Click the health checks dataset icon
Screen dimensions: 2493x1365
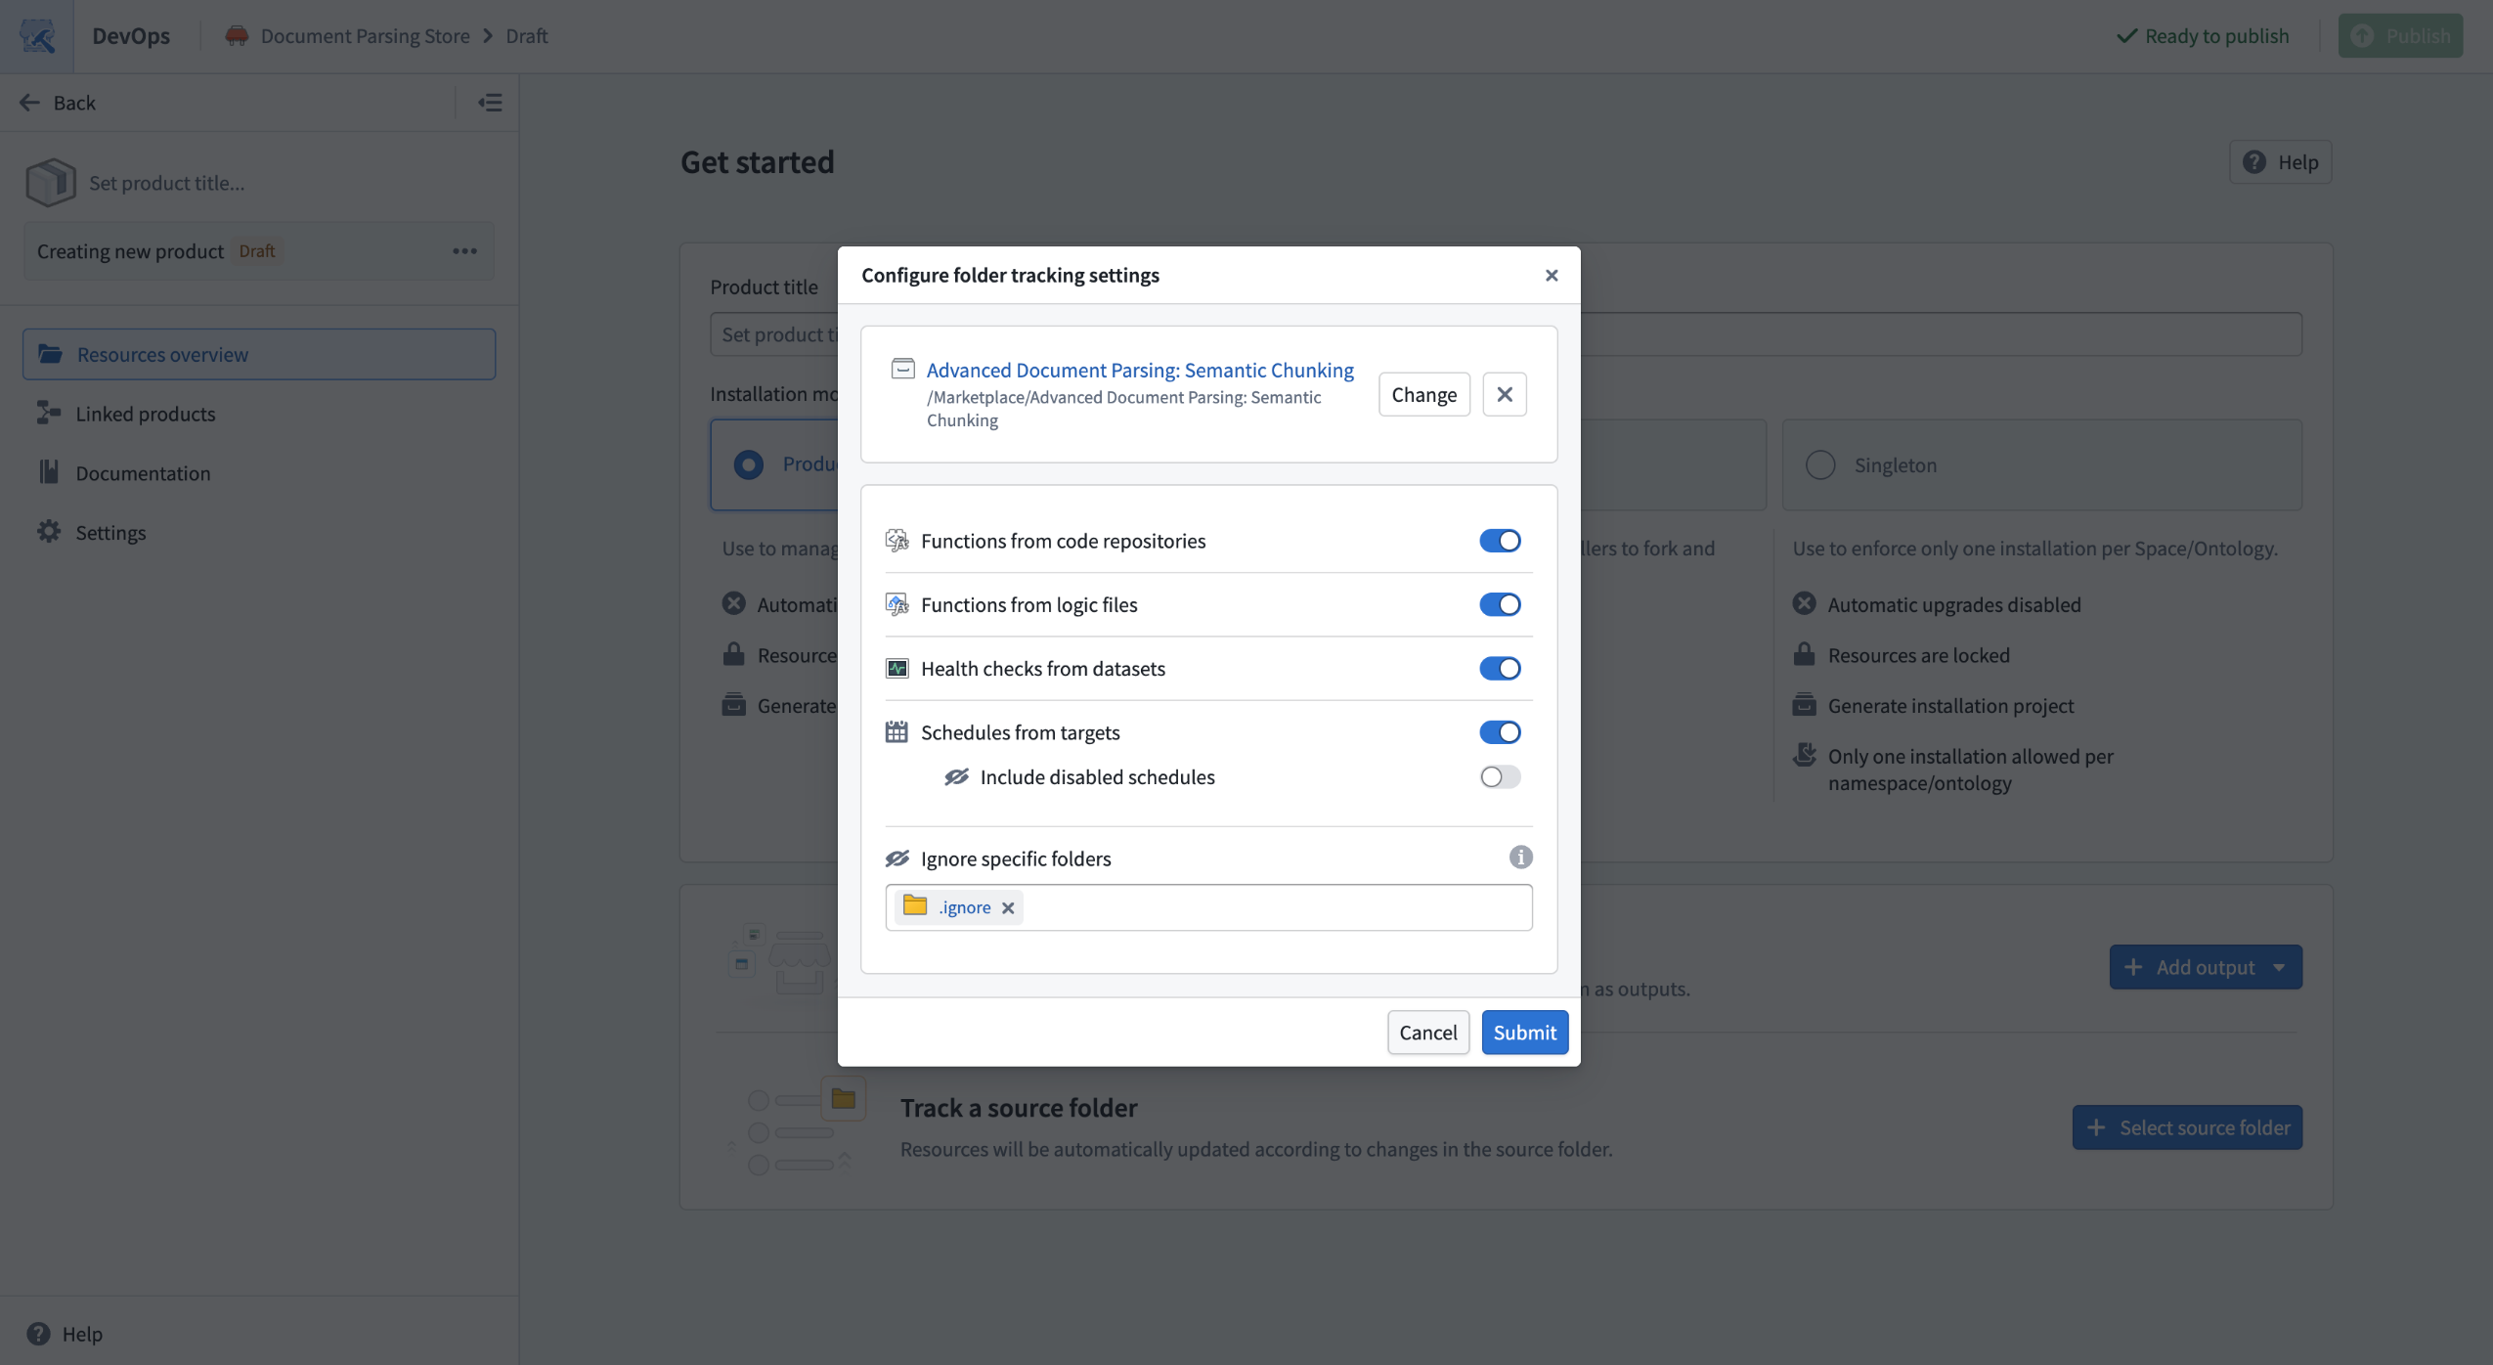coord(897,668)
